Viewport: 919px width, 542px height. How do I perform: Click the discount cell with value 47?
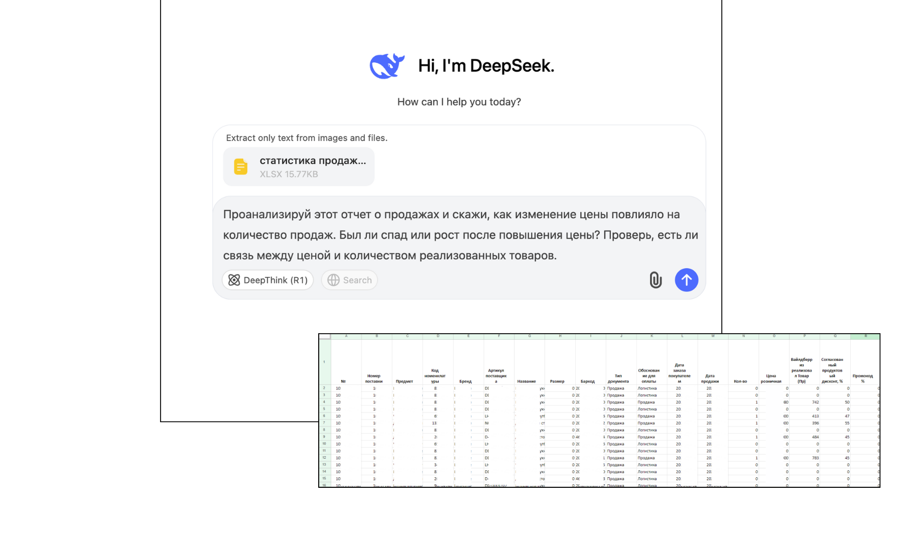pyautogui.click(x=835, y=416)
